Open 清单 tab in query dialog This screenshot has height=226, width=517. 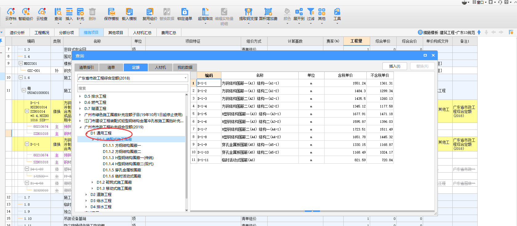111,67
